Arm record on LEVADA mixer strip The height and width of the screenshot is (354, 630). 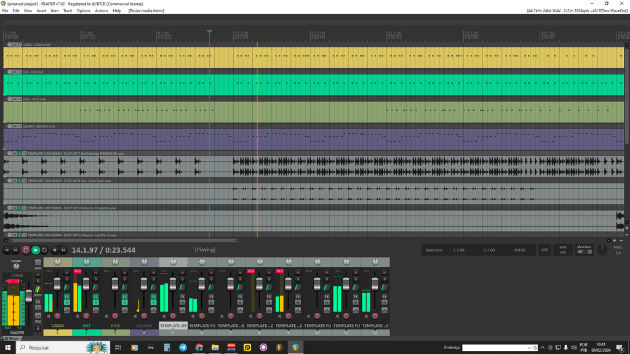pos(144,317)
